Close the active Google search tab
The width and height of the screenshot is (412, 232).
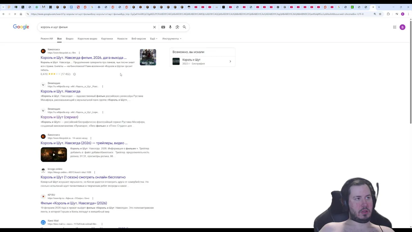373,7
